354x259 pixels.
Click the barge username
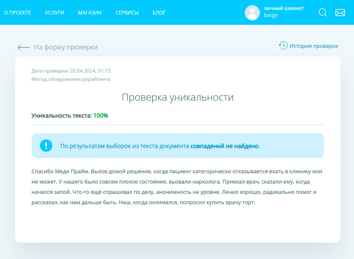pos(271,16)
